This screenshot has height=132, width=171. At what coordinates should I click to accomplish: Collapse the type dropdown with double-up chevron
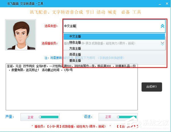pos(162,26)
